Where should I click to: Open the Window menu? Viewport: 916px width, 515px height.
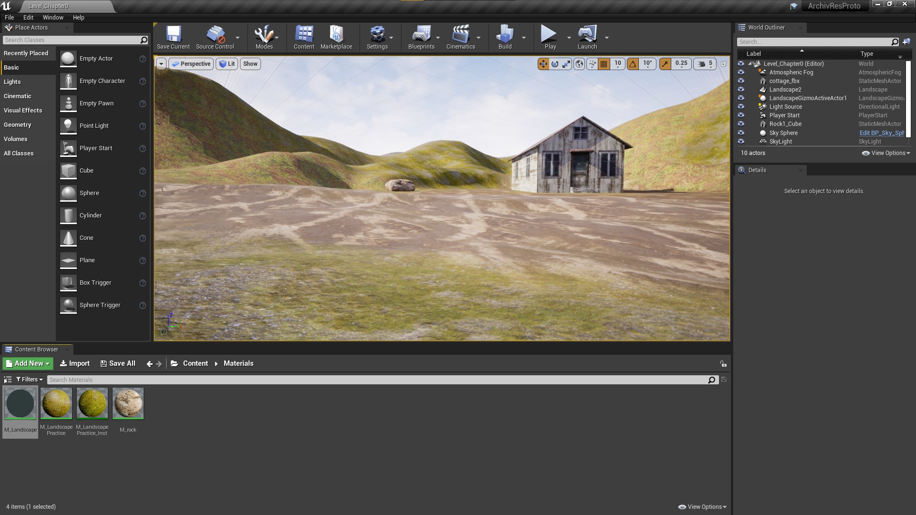(x=53, y=17)
